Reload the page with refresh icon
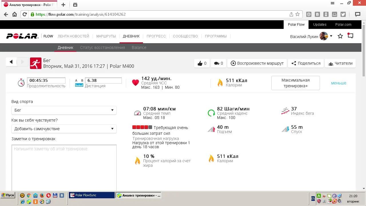 pos(25,14)
